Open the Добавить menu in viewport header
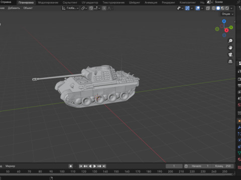This screenshot has width=241, height=180. 14,8
